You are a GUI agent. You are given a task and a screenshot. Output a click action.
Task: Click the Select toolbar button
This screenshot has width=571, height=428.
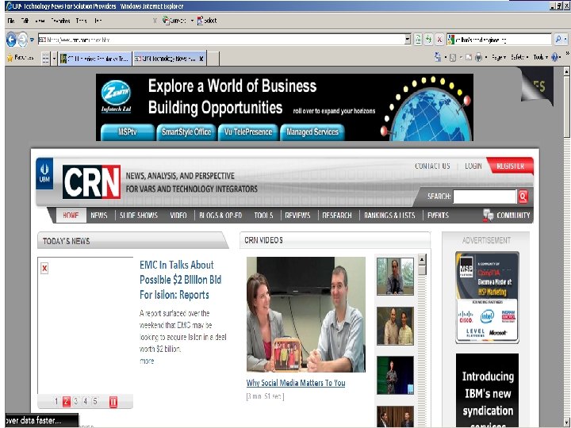click(x=207, y=21)
